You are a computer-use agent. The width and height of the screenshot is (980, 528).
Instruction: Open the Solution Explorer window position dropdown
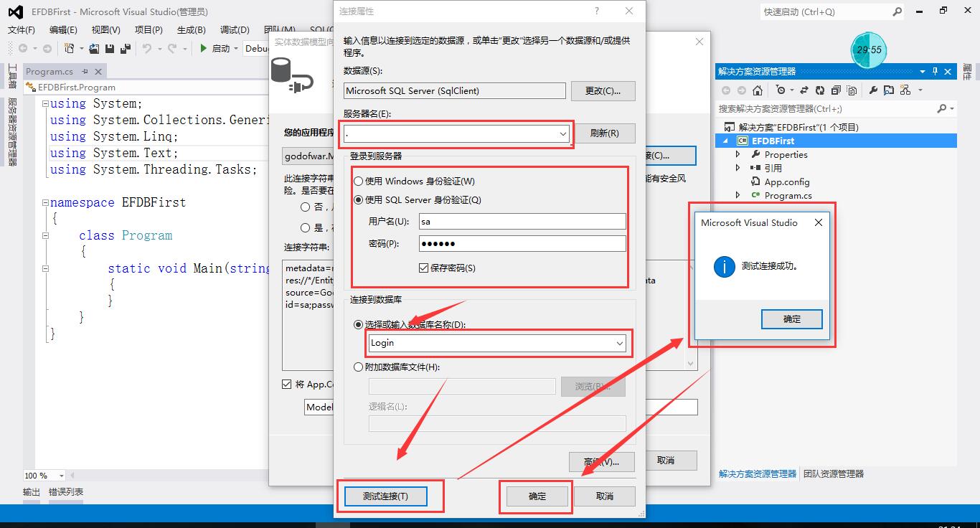coord(922,71)
